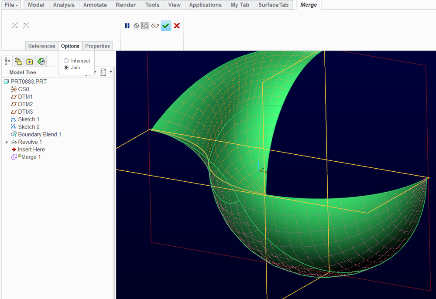436x299 pixels.
Task: Switch to the Analysis ribbon tab
Action: click(64, 5)
